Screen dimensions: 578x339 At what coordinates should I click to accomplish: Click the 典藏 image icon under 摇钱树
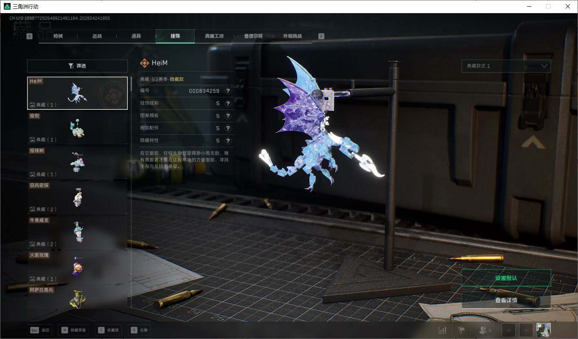point(32,174)
